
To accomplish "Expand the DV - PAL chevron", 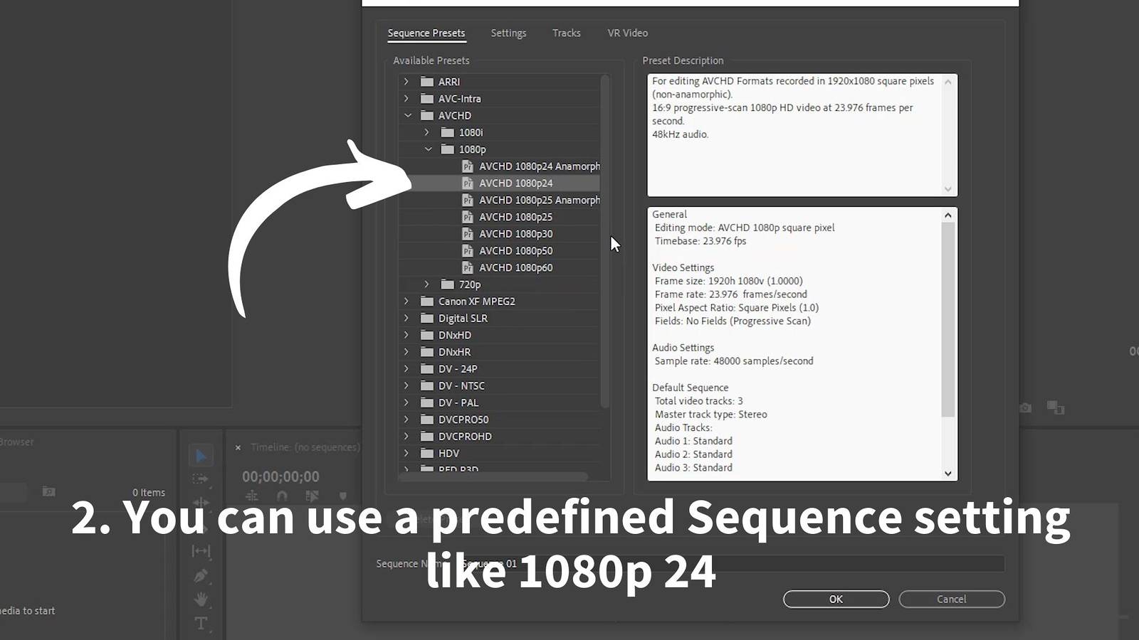I will tap(406, 402).
